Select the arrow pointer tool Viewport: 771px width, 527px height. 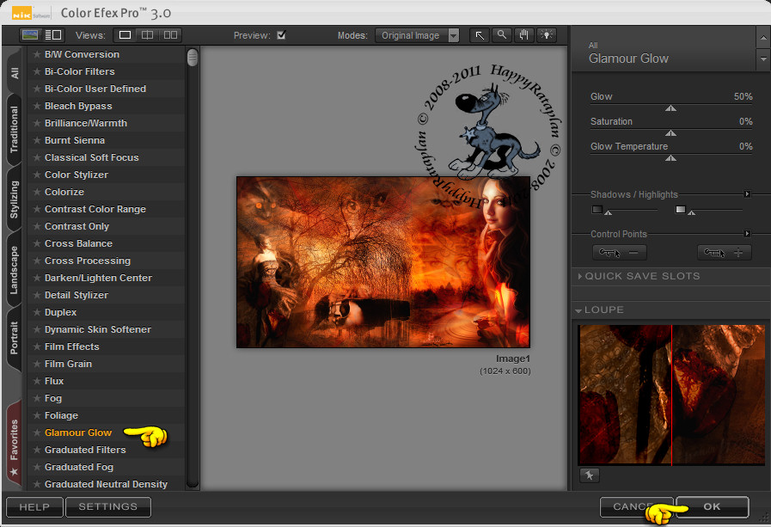480,35
